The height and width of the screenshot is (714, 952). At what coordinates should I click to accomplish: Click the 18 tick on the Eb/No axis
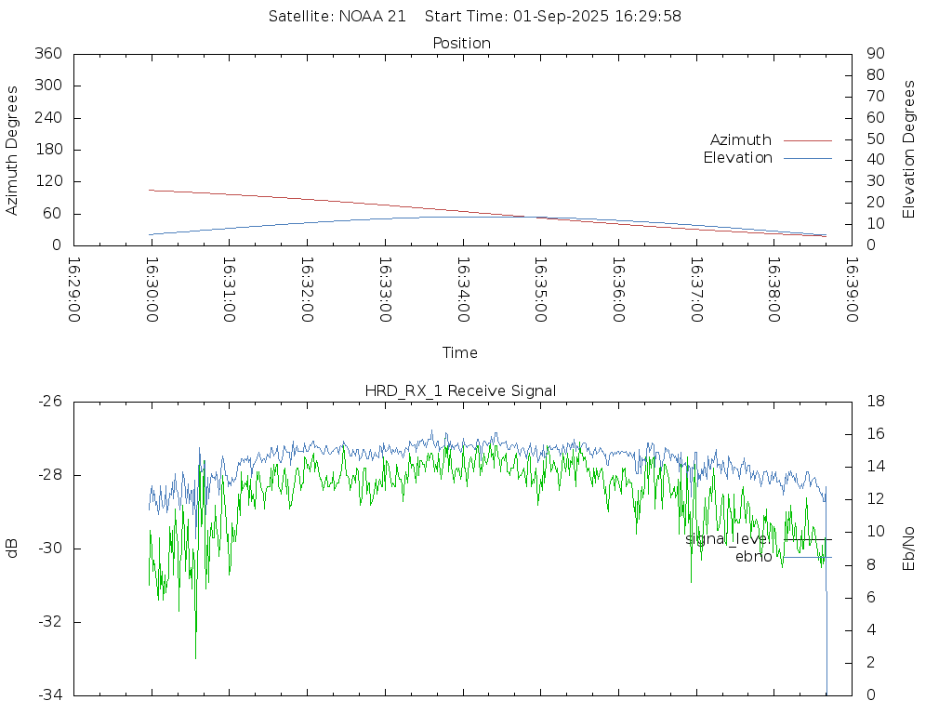(876, 402)
